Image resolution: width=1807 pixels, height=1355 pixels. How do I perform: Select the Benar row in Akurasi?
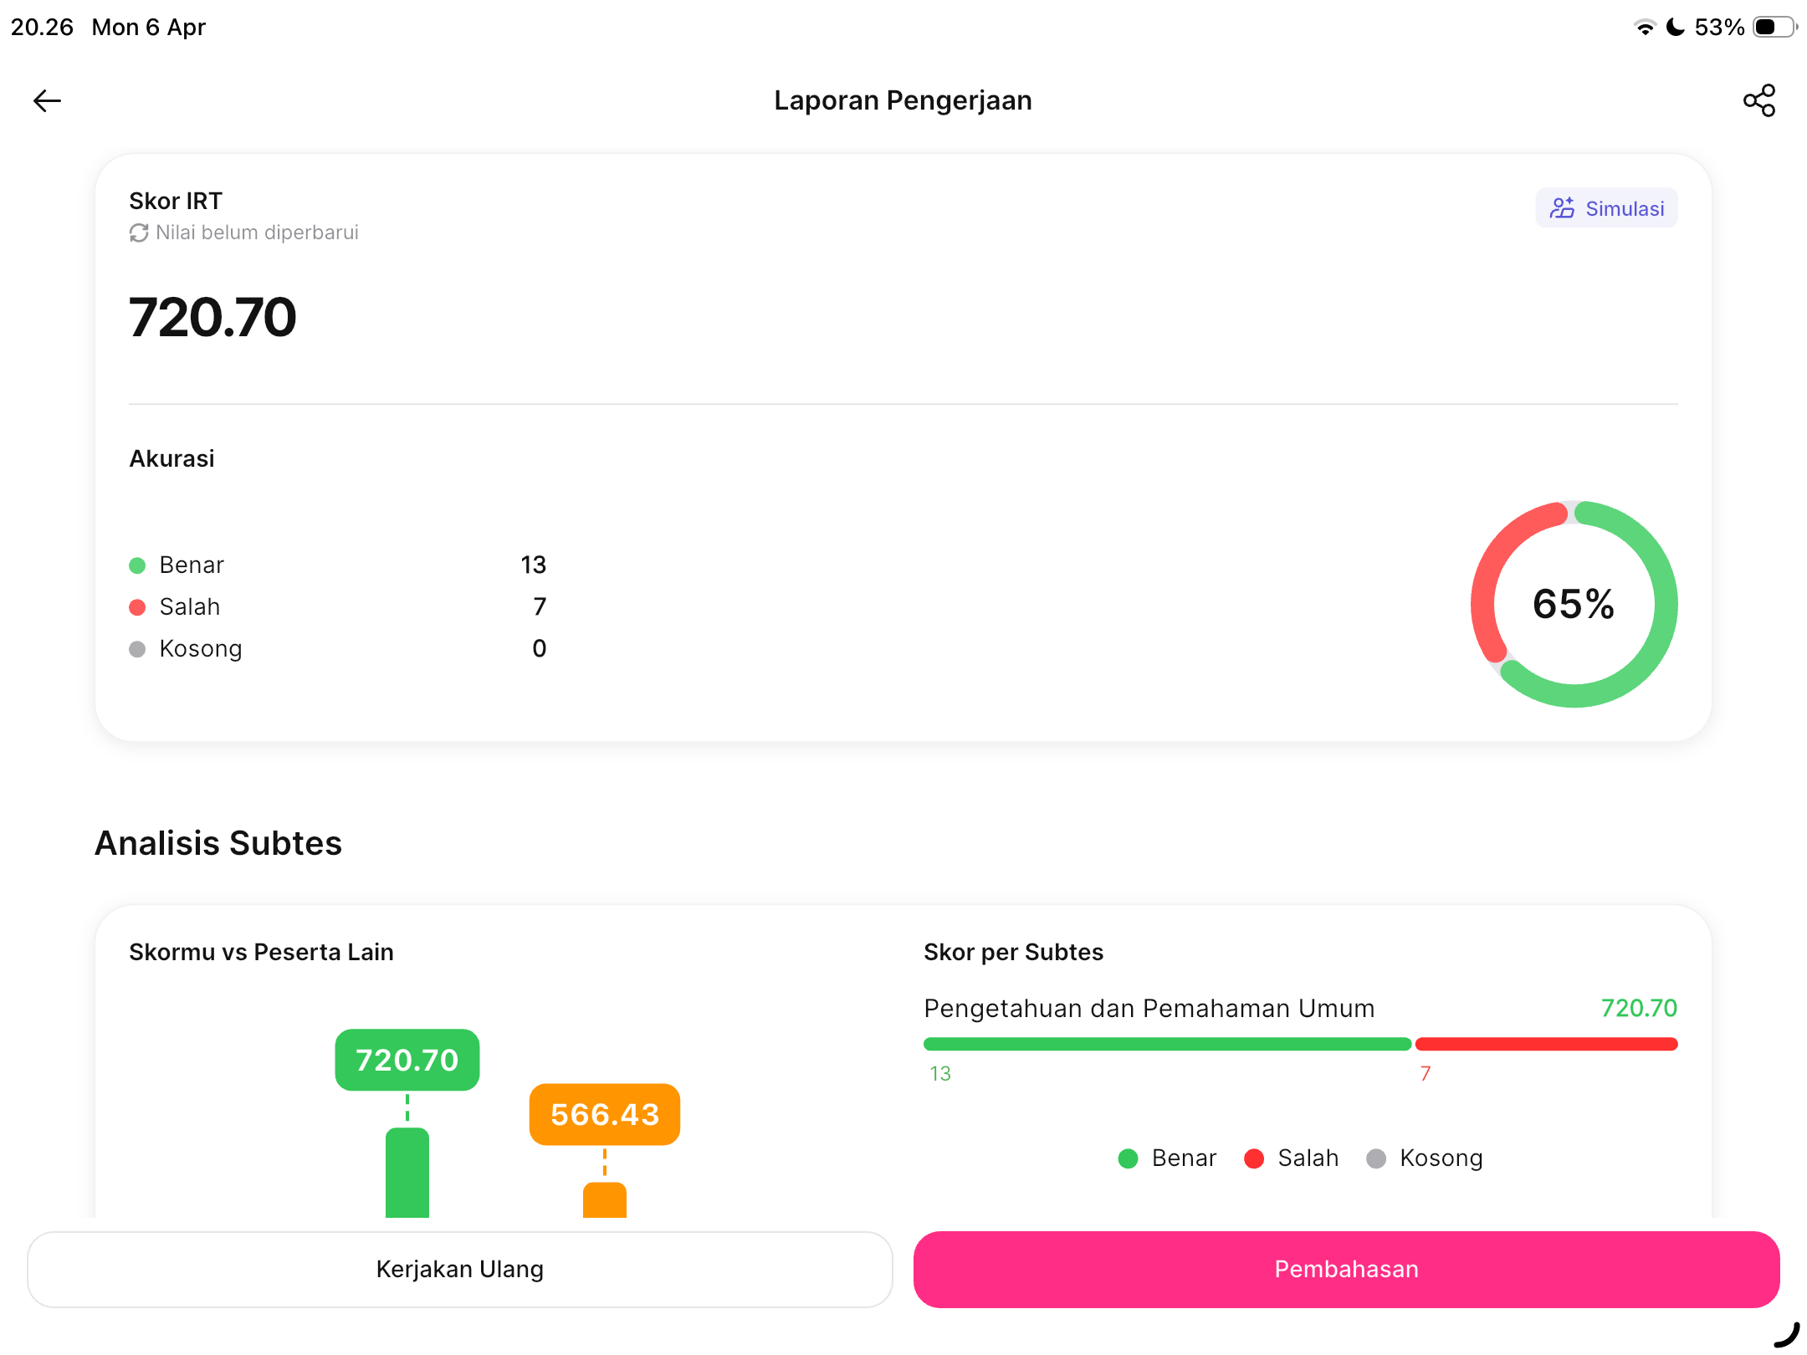337,565
